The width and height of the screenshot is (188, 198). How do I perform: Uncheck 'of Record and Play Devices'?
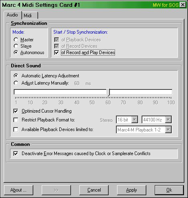tap(57, 53)
